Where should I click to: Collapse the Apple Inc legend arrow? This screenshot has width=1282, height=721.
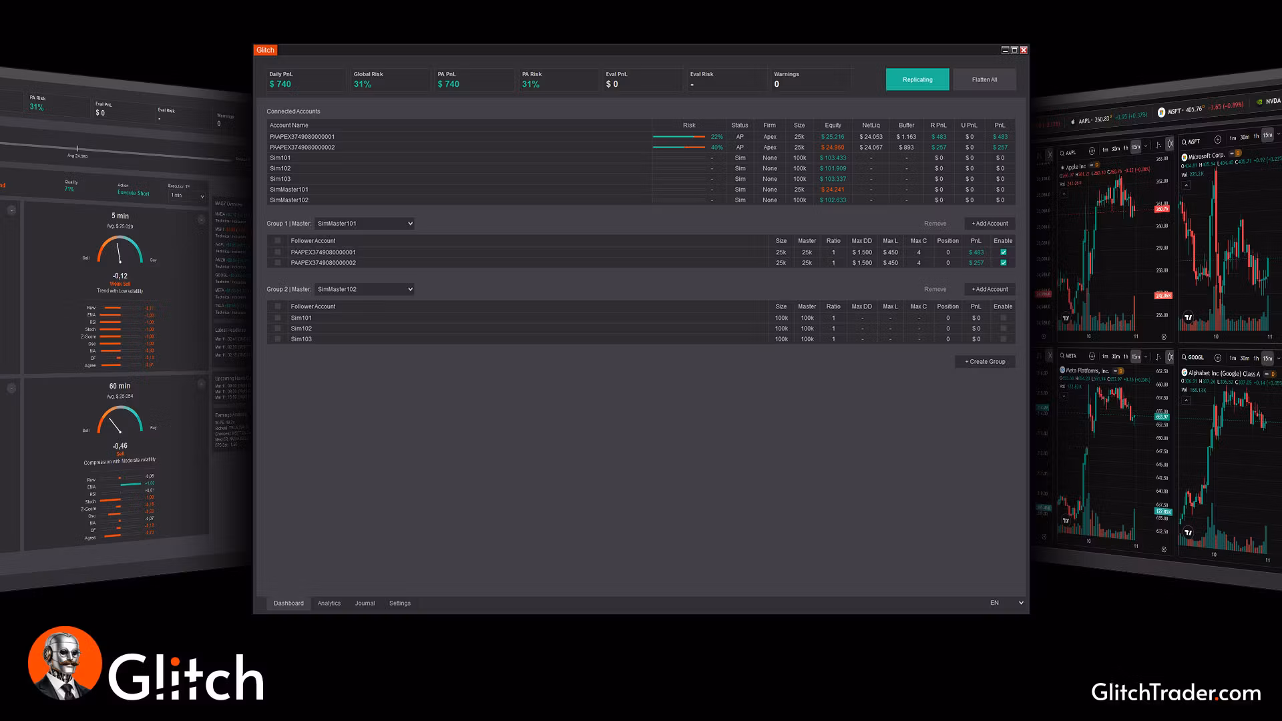point(1064,194)
